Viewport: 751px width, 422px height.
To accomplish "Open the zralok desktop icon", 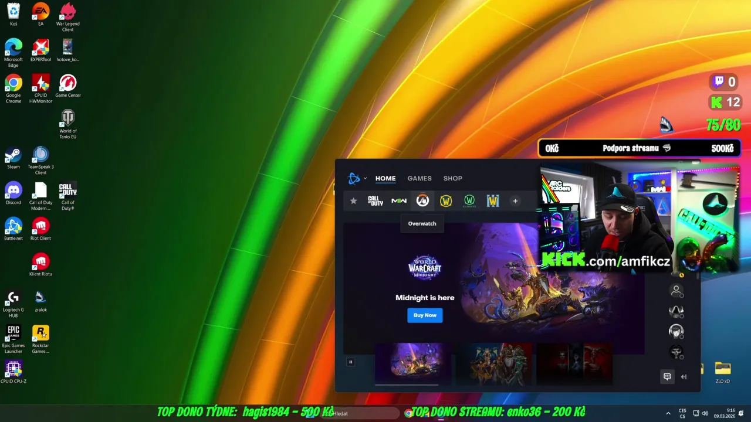I will (x=40, y=301).
